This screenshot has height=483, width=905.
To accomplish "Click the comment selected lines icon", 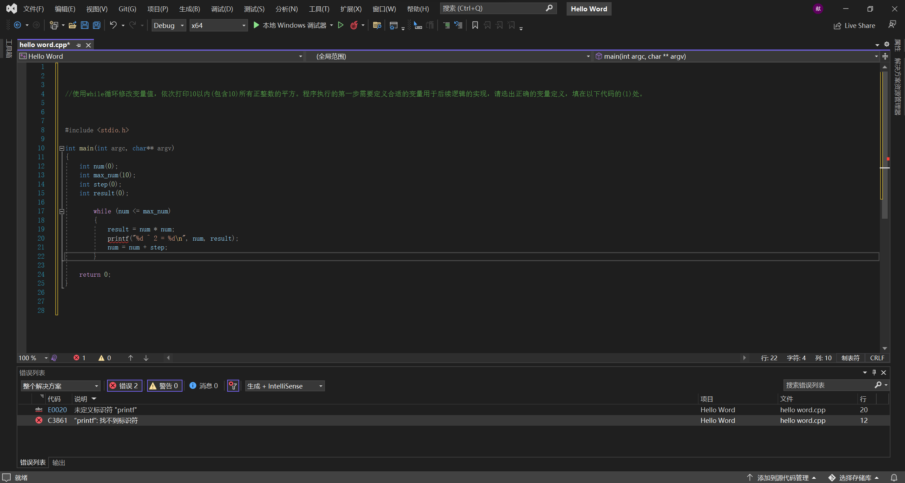I will 446,25.
